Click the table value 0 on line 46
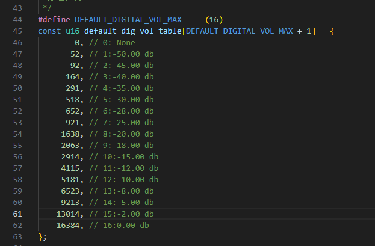 click(x=77, y=43)
